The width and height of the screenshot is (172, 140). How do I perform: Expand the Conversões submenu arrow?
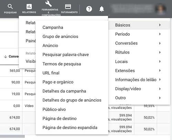point(160,43)
